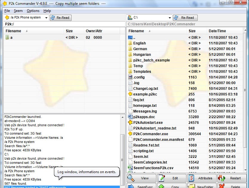The height and width of the screenshot is (188, 249).
Task: Click the parent directory '..' icon
Action: tap(130, 38)
